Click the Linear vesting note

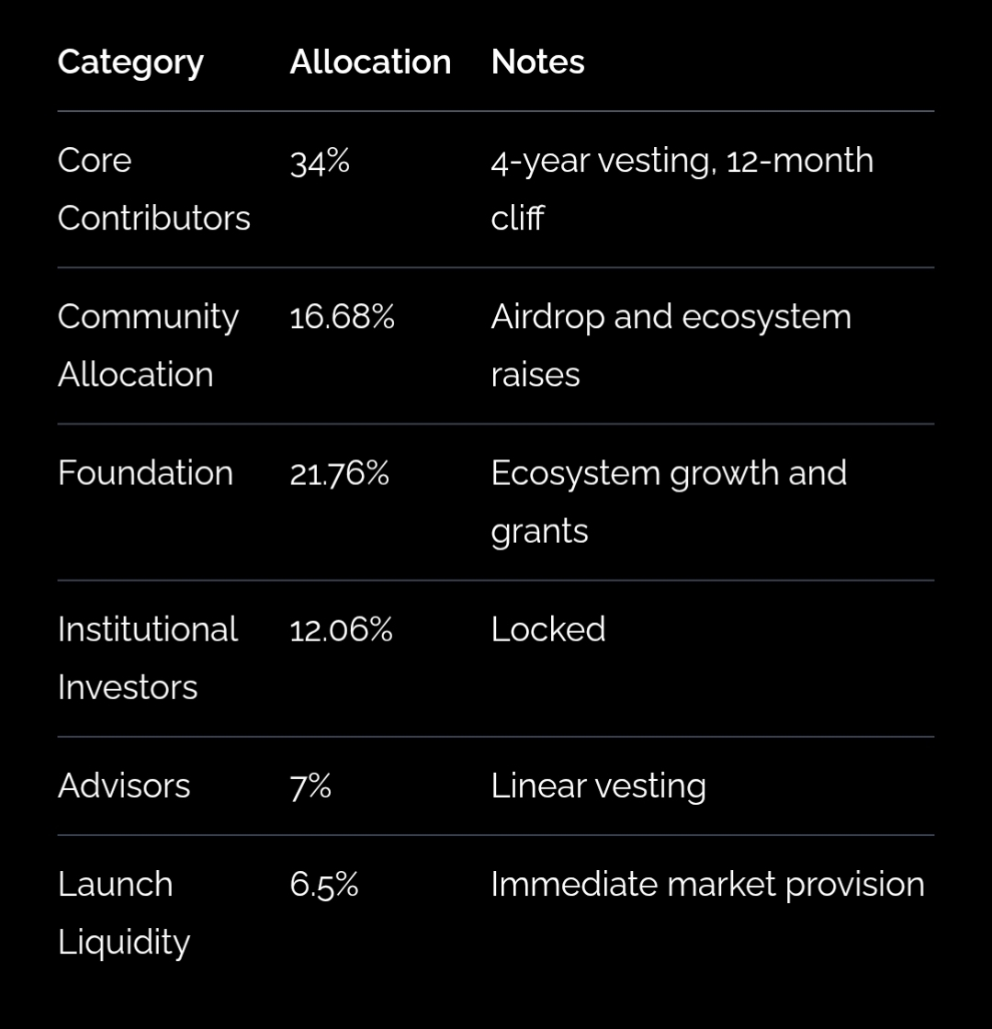598,786
